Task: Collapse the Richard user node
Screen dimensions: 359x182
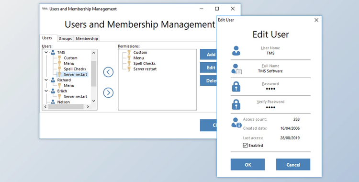Action: (46, 80)
